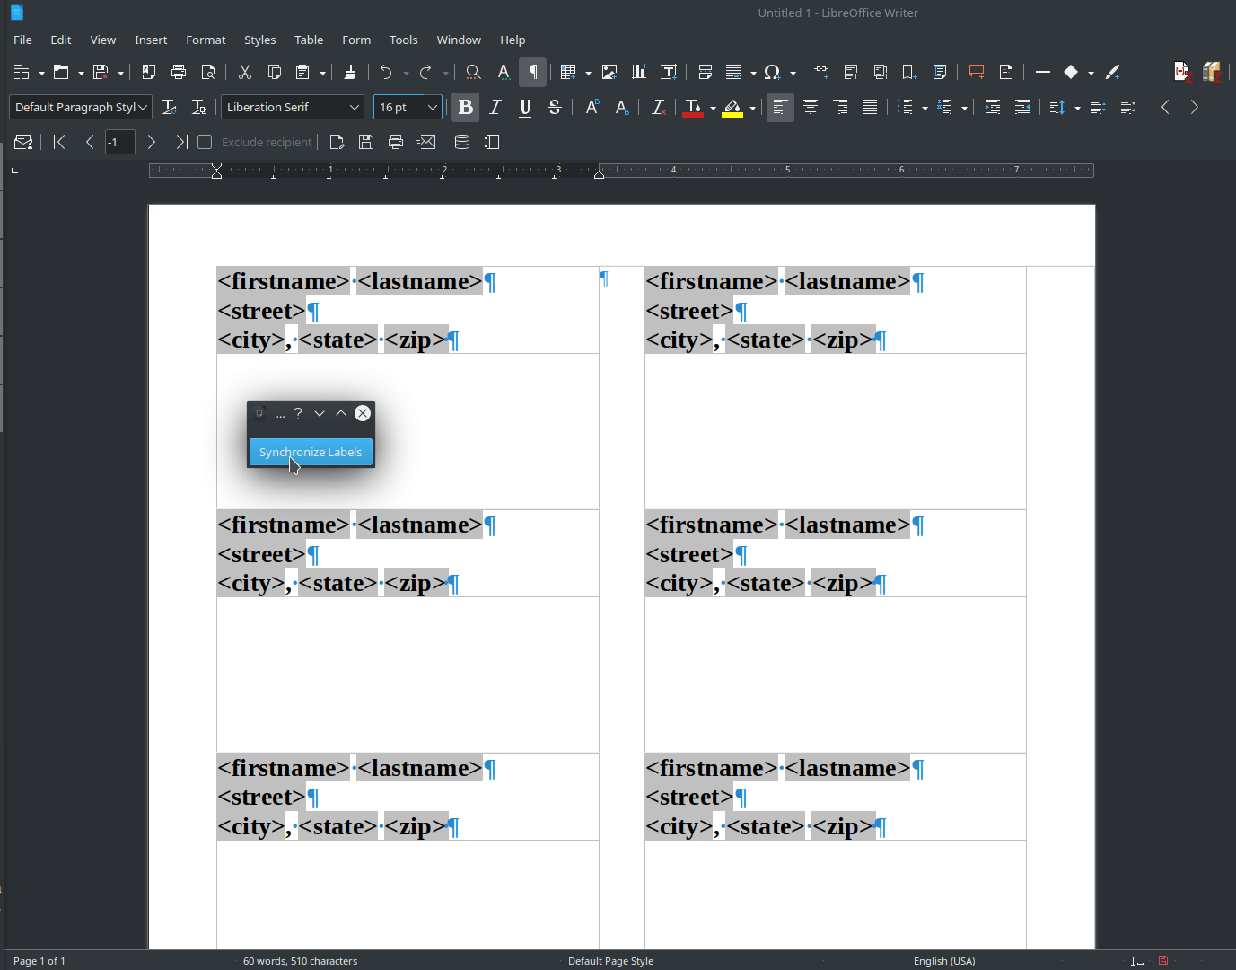Image resolution: width=1236 pixels, height=970 pixels.
Task: Open Print Preview
Action: [x=208, y=72]
